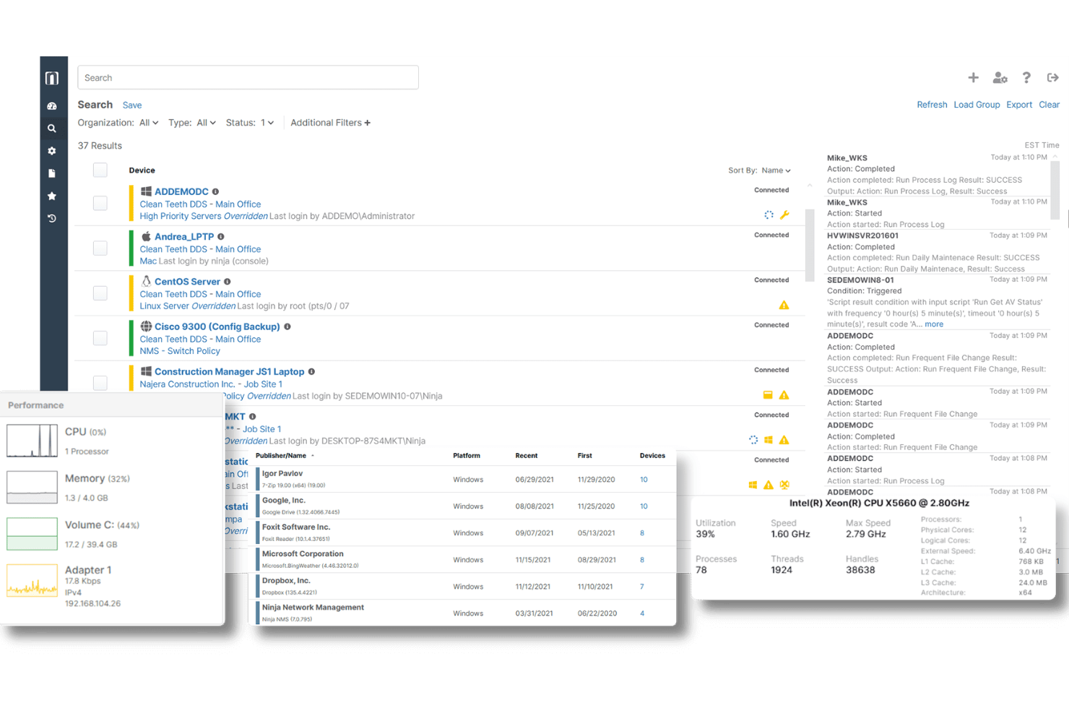Check the Construction Manager JS1 Laptop checkbox
Viewport: 1069px width, 713px height.
[100, 382]
